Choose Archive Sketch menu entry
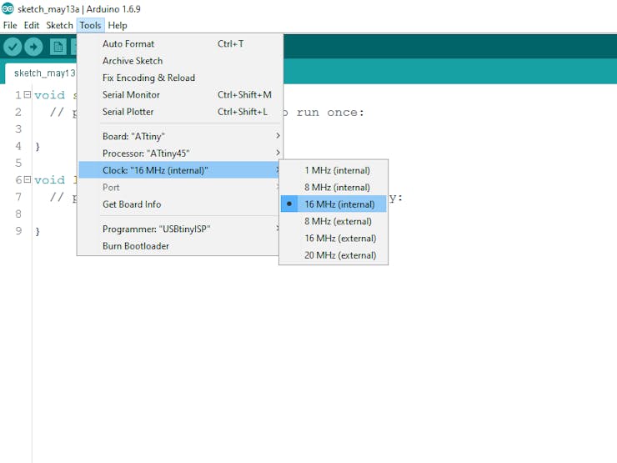617x463 pixels. pyautogui.click(x=180, y=61)
